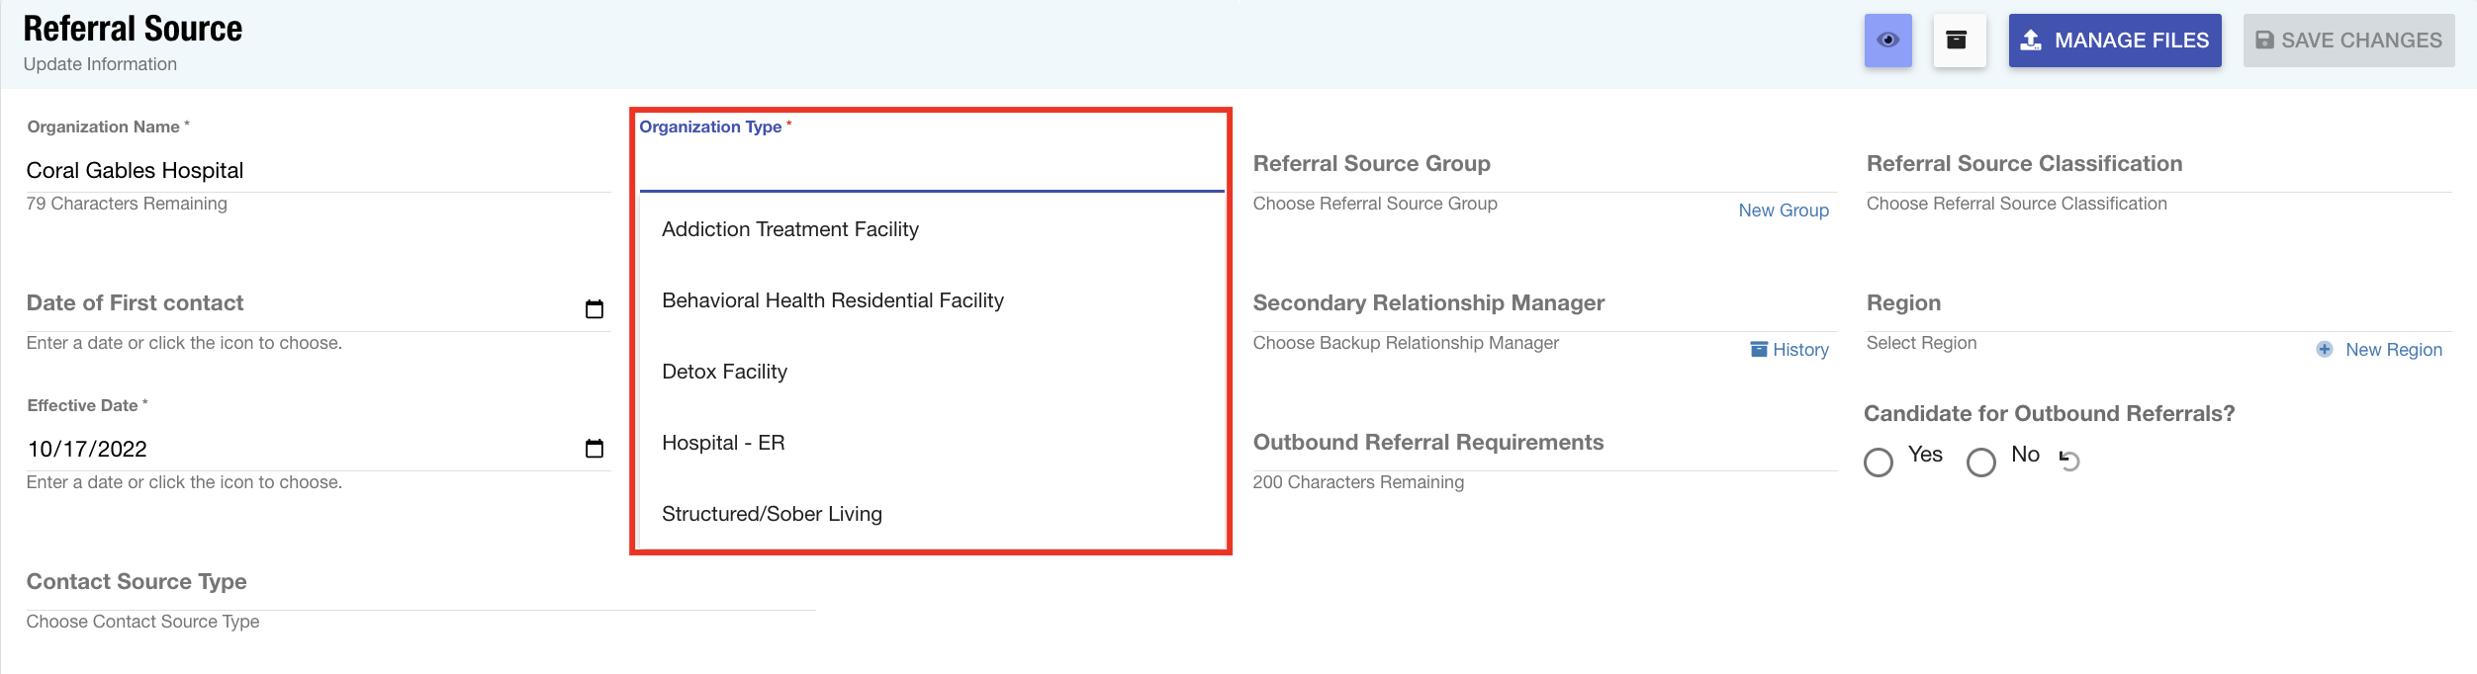This screenshot has width=2477, height=674.
Task: Select No for outbound referrals candidate
Action: tap(1981, 462)
